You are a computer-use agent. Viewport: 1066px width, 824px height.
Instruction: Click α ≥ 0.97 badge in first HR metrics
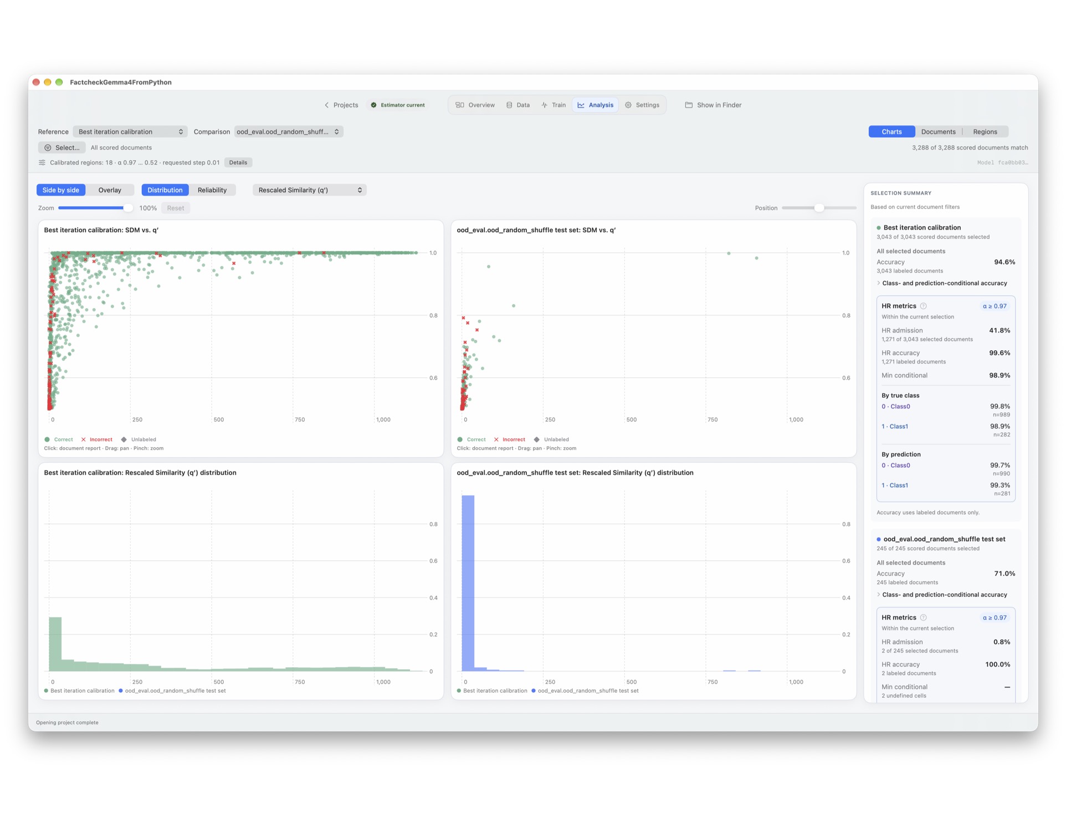coord(995,306)
